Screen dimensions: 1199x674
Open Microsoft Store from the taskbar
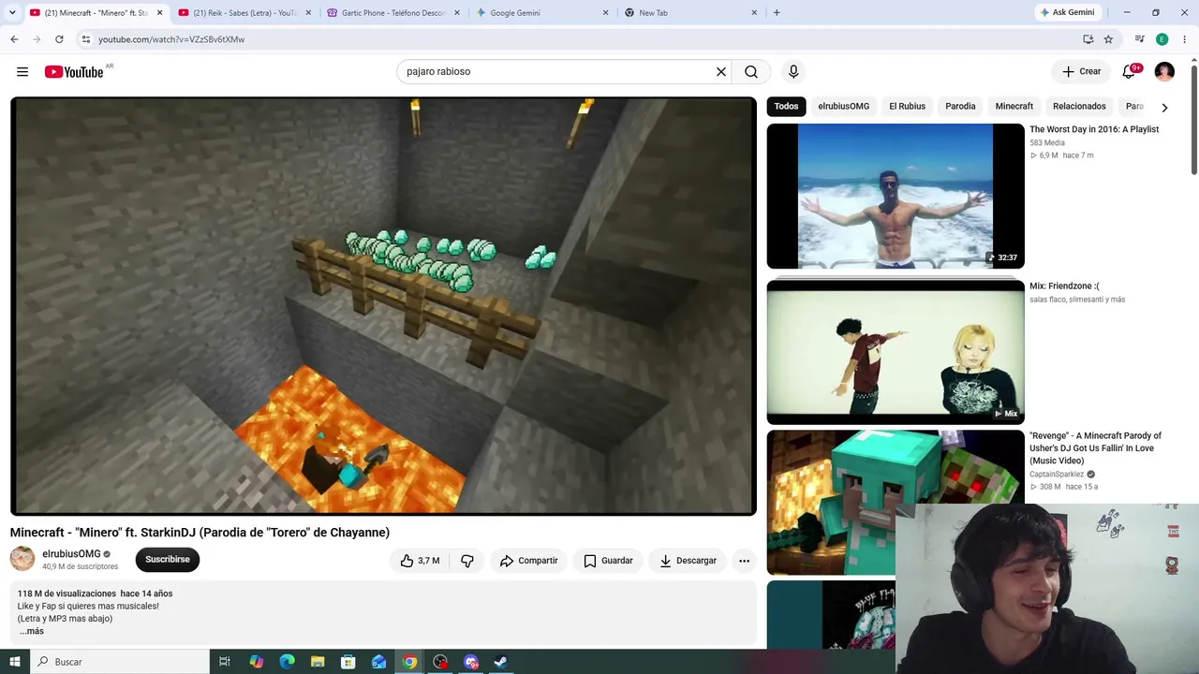(348, 662)
